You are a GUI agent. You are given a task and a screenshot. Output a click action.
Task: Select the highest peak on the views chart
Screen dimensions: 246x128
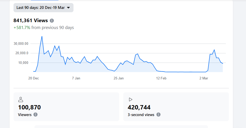[x=42, y=36]
